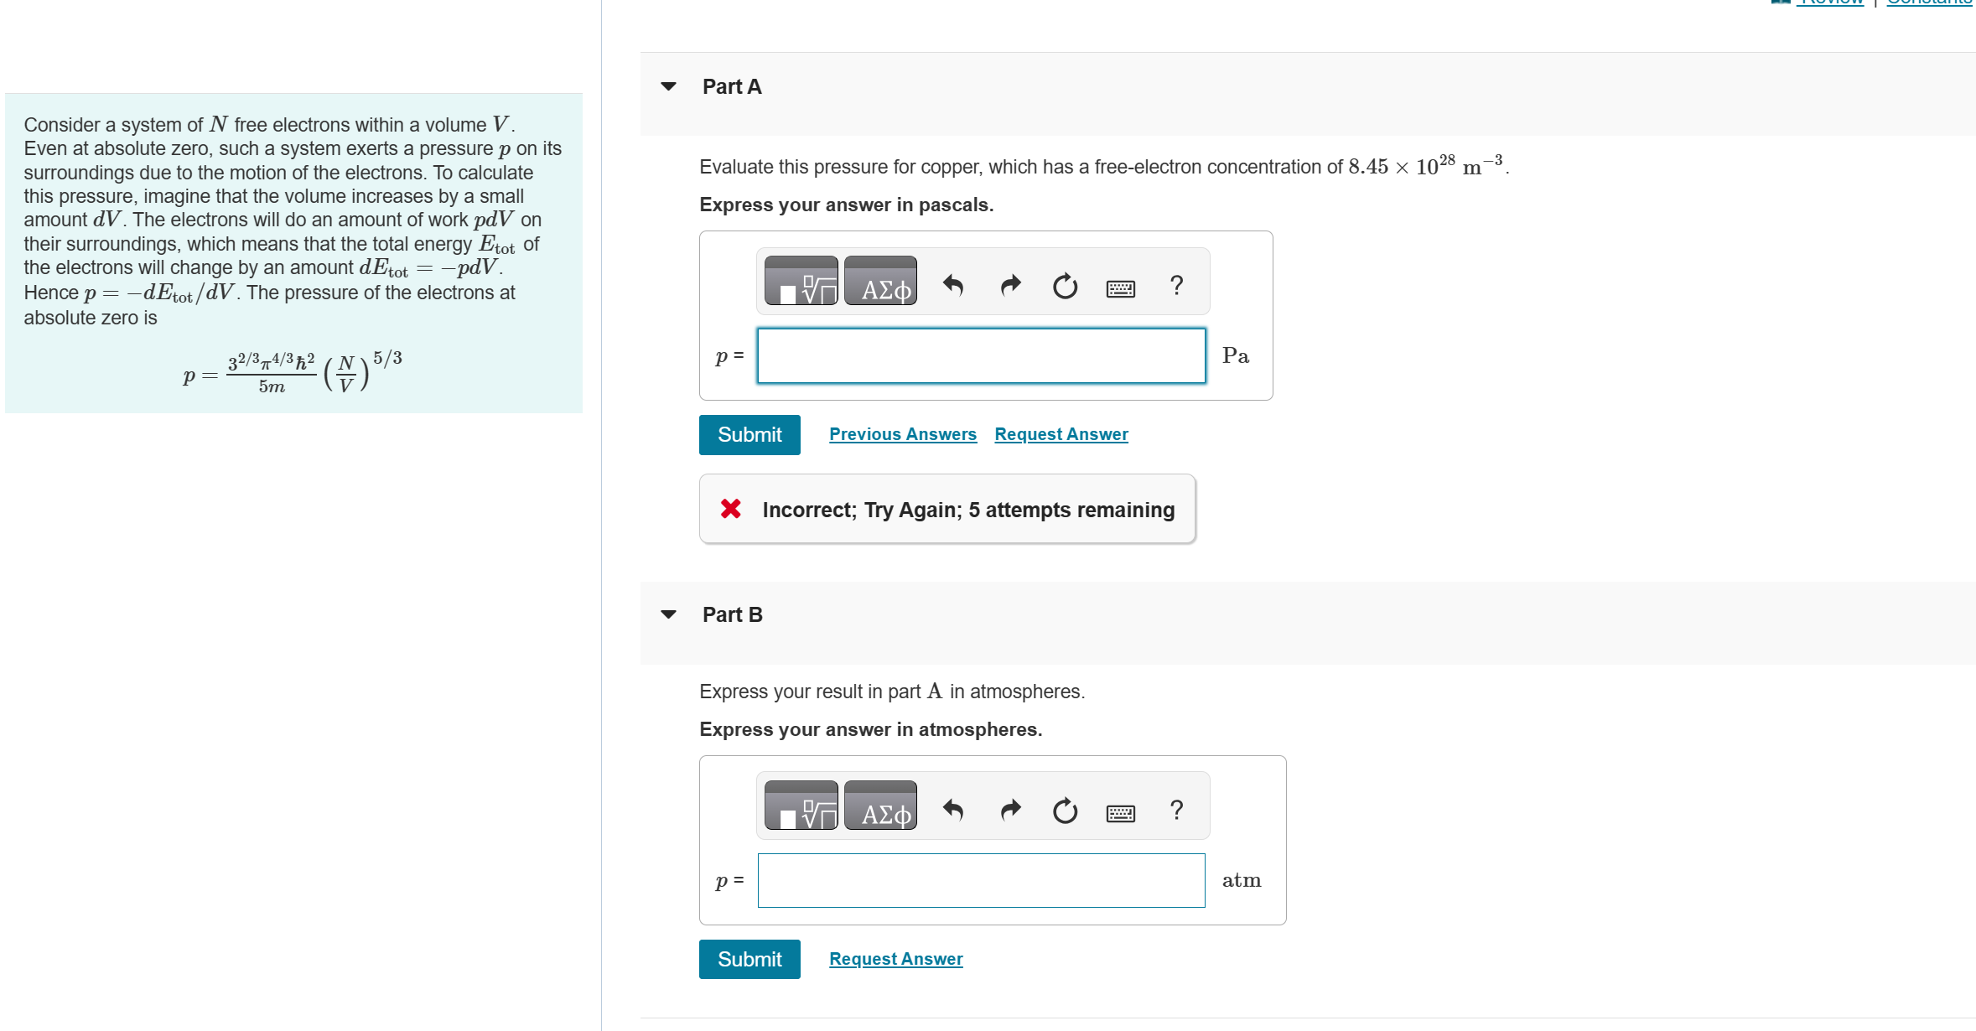Redo entry in Part A answer box
The height and width of the screenshot is (1031, 1976).
[1009, 285]
